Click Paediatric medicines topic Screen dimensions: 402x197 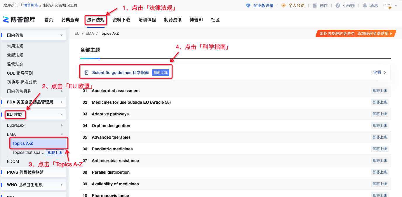(x=112, y=149)
